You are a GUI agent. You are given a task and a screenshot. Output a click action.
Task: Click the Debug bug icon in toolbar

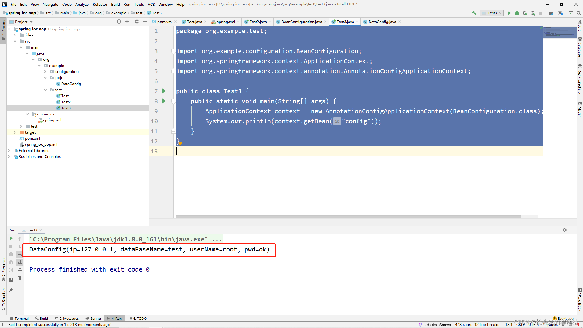point(517,13)
